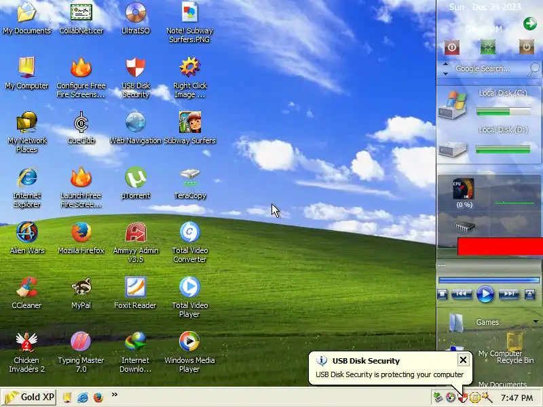Click the taskbar clock showing 7:47 PM
Screen dimensions: 543x407
click(x=517, y=398)
